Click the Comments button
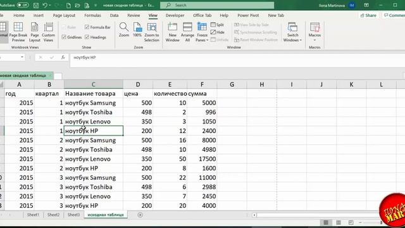Image resolution: width=405 pixels, height=228 pixels. pos(394,15)
